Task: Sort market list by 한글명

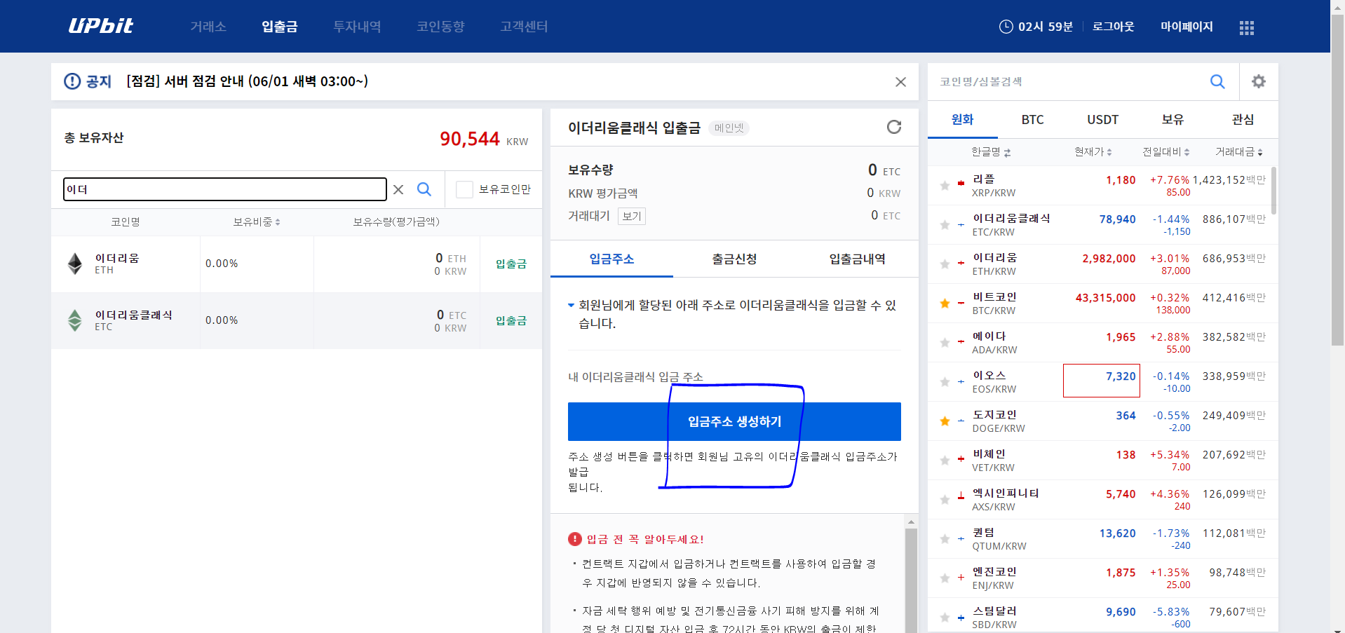Action: tap(990, 152)
